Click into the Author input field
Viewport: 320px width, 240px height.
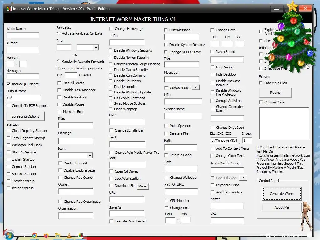pyautogui.click(x=23, y=50)
